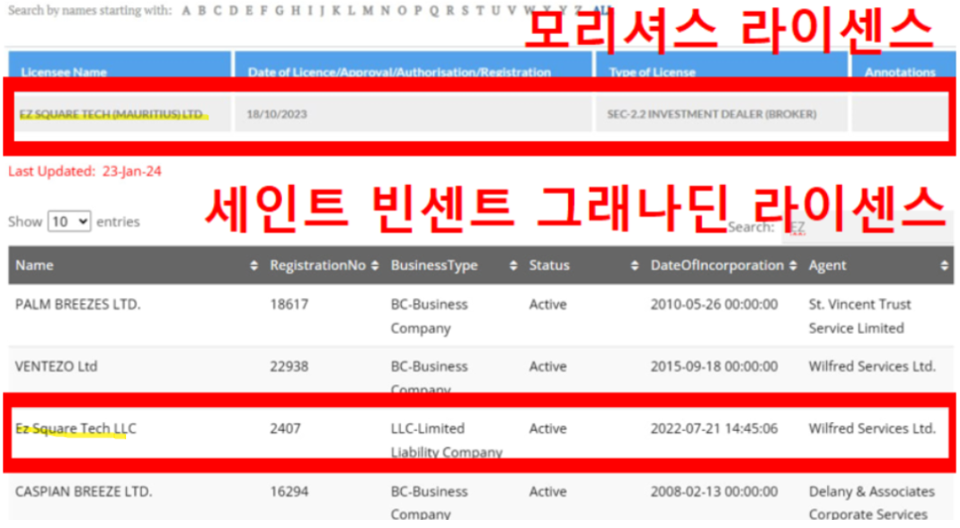Select letter R in the name search
This screenshot has width=960, height=528.
point(450,11)
